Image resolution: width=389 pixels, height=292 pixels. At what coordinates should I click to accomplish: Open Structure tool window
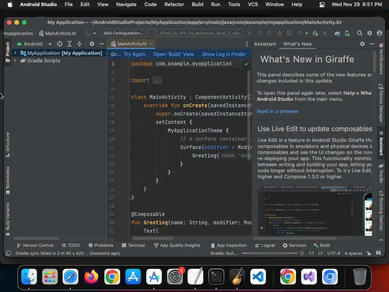pyautogui.click(x=8, y=145)
